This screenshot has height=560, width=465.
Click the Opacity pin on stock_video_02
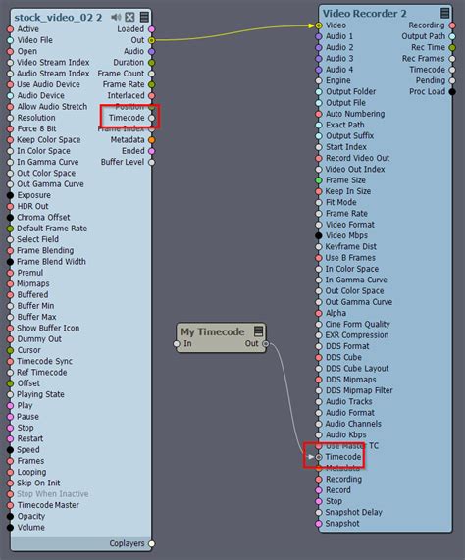(x=10, y=517)
